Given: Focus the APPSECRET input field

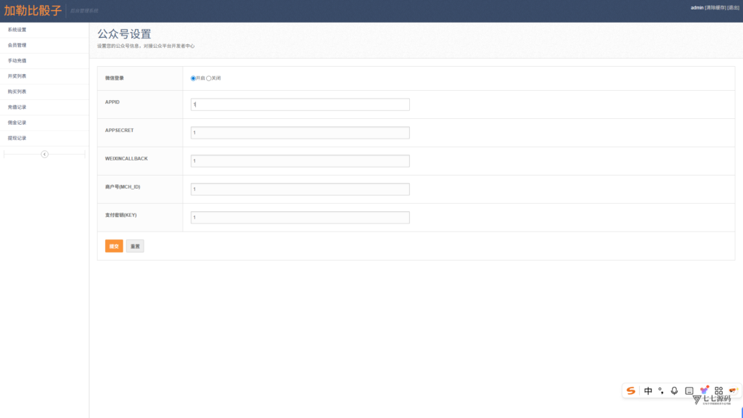Looking at the screenshot, I should tap(300, 133).
